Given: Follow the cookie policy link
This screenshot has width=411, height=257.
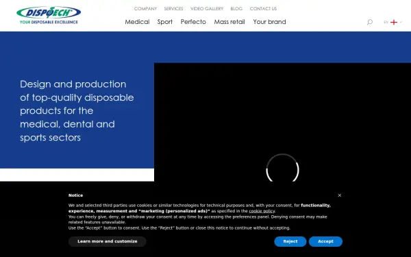Looking at the screenshot, I should (262, 211).
